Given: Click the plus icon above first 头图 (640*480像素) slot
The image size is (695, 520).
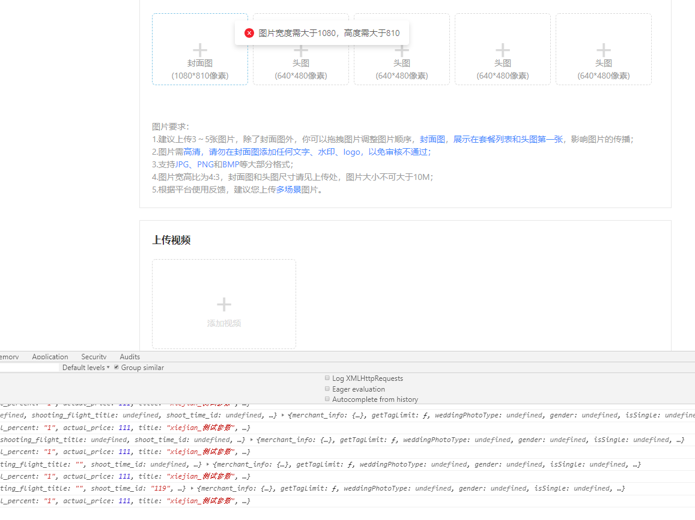Looking at the screenshot, I should pyautogui.click(x=301, y=51).
